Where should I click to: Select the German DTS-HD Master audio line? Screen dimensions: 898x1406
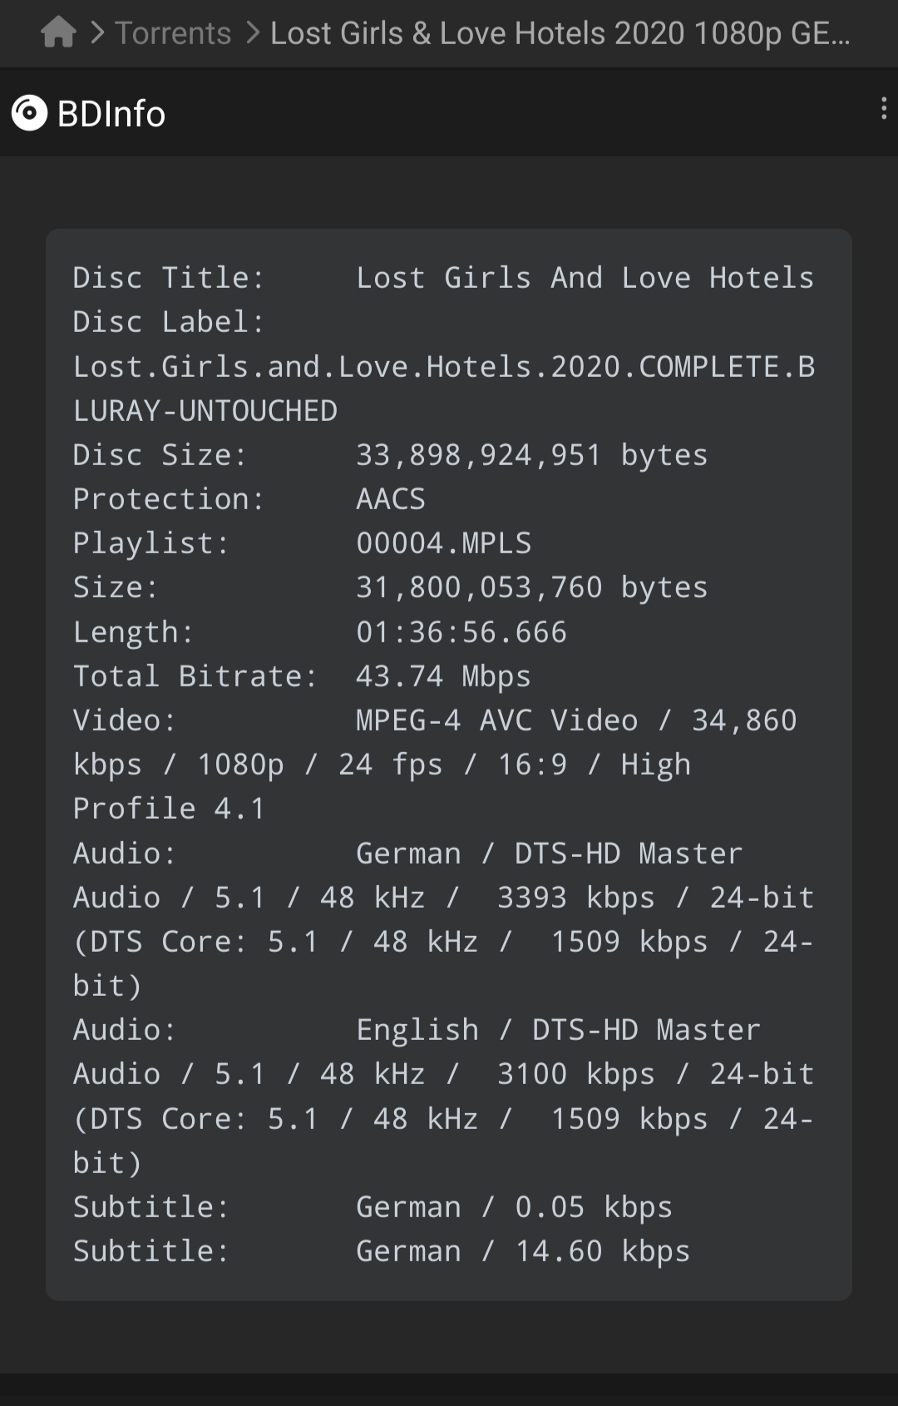[x=443, y=919]
